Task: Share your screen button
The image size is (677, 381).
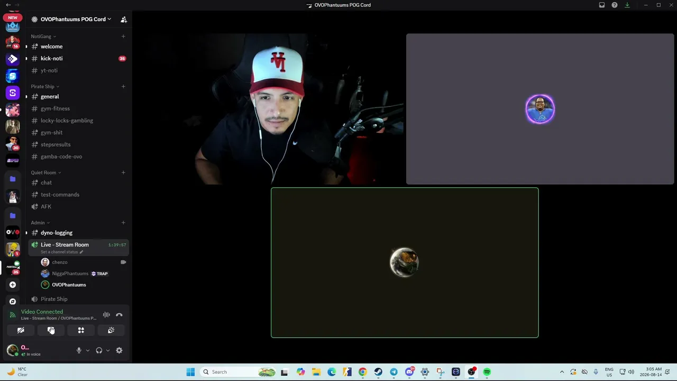Action: point(51,330)
